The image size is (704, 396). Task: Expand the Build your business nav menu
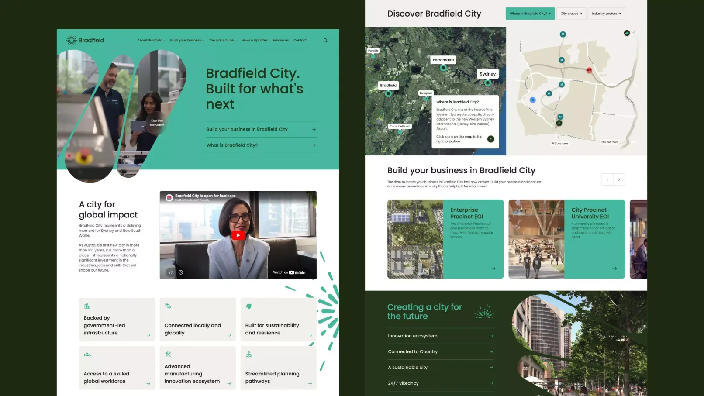[x=187, y=40]
